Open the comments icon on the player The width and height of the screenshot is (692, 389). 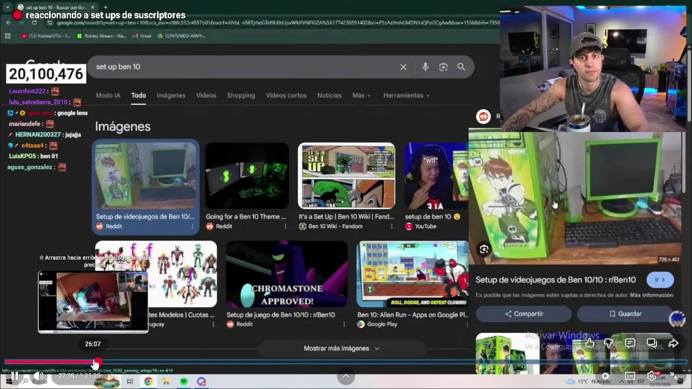630,343
